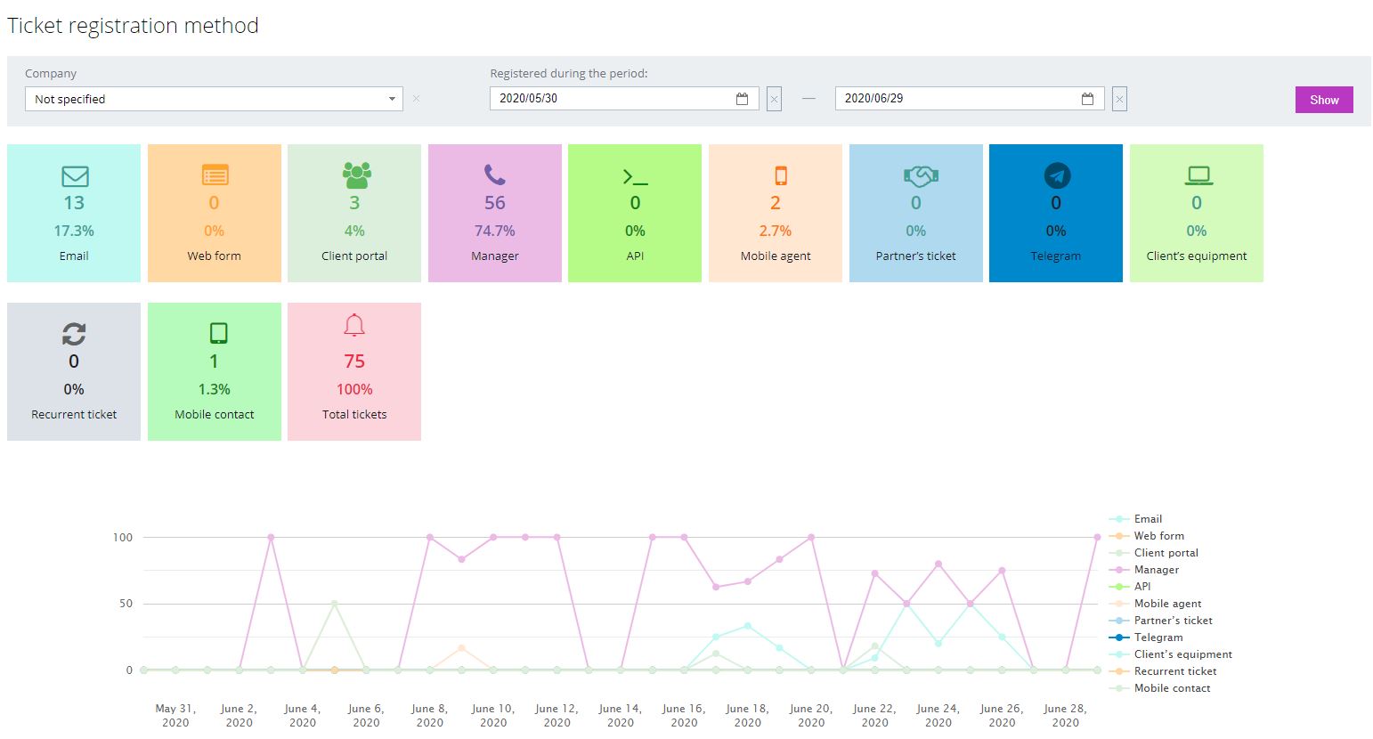Click the Client portal people icon

tap(355, 175)
